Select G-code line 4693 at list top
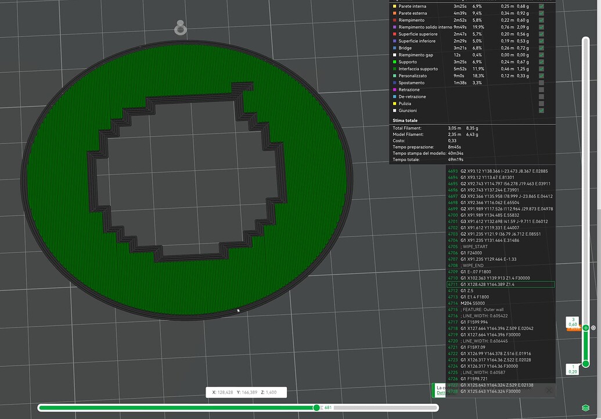The height and width of the screenshot is (419, 601). [x=501, y=171]
